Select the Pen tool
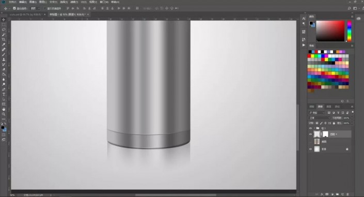 click(x=4, y=89)
